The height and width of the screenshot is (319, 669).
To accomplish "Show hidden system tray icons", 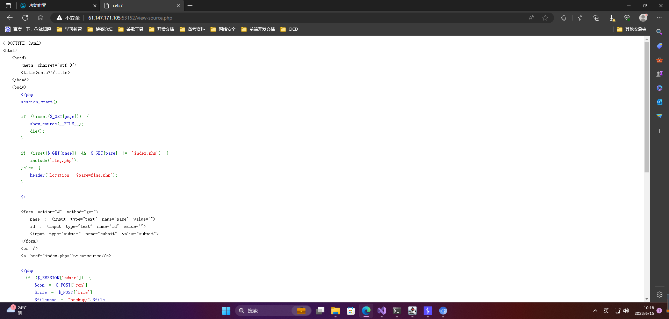I will tap(595, 311).
